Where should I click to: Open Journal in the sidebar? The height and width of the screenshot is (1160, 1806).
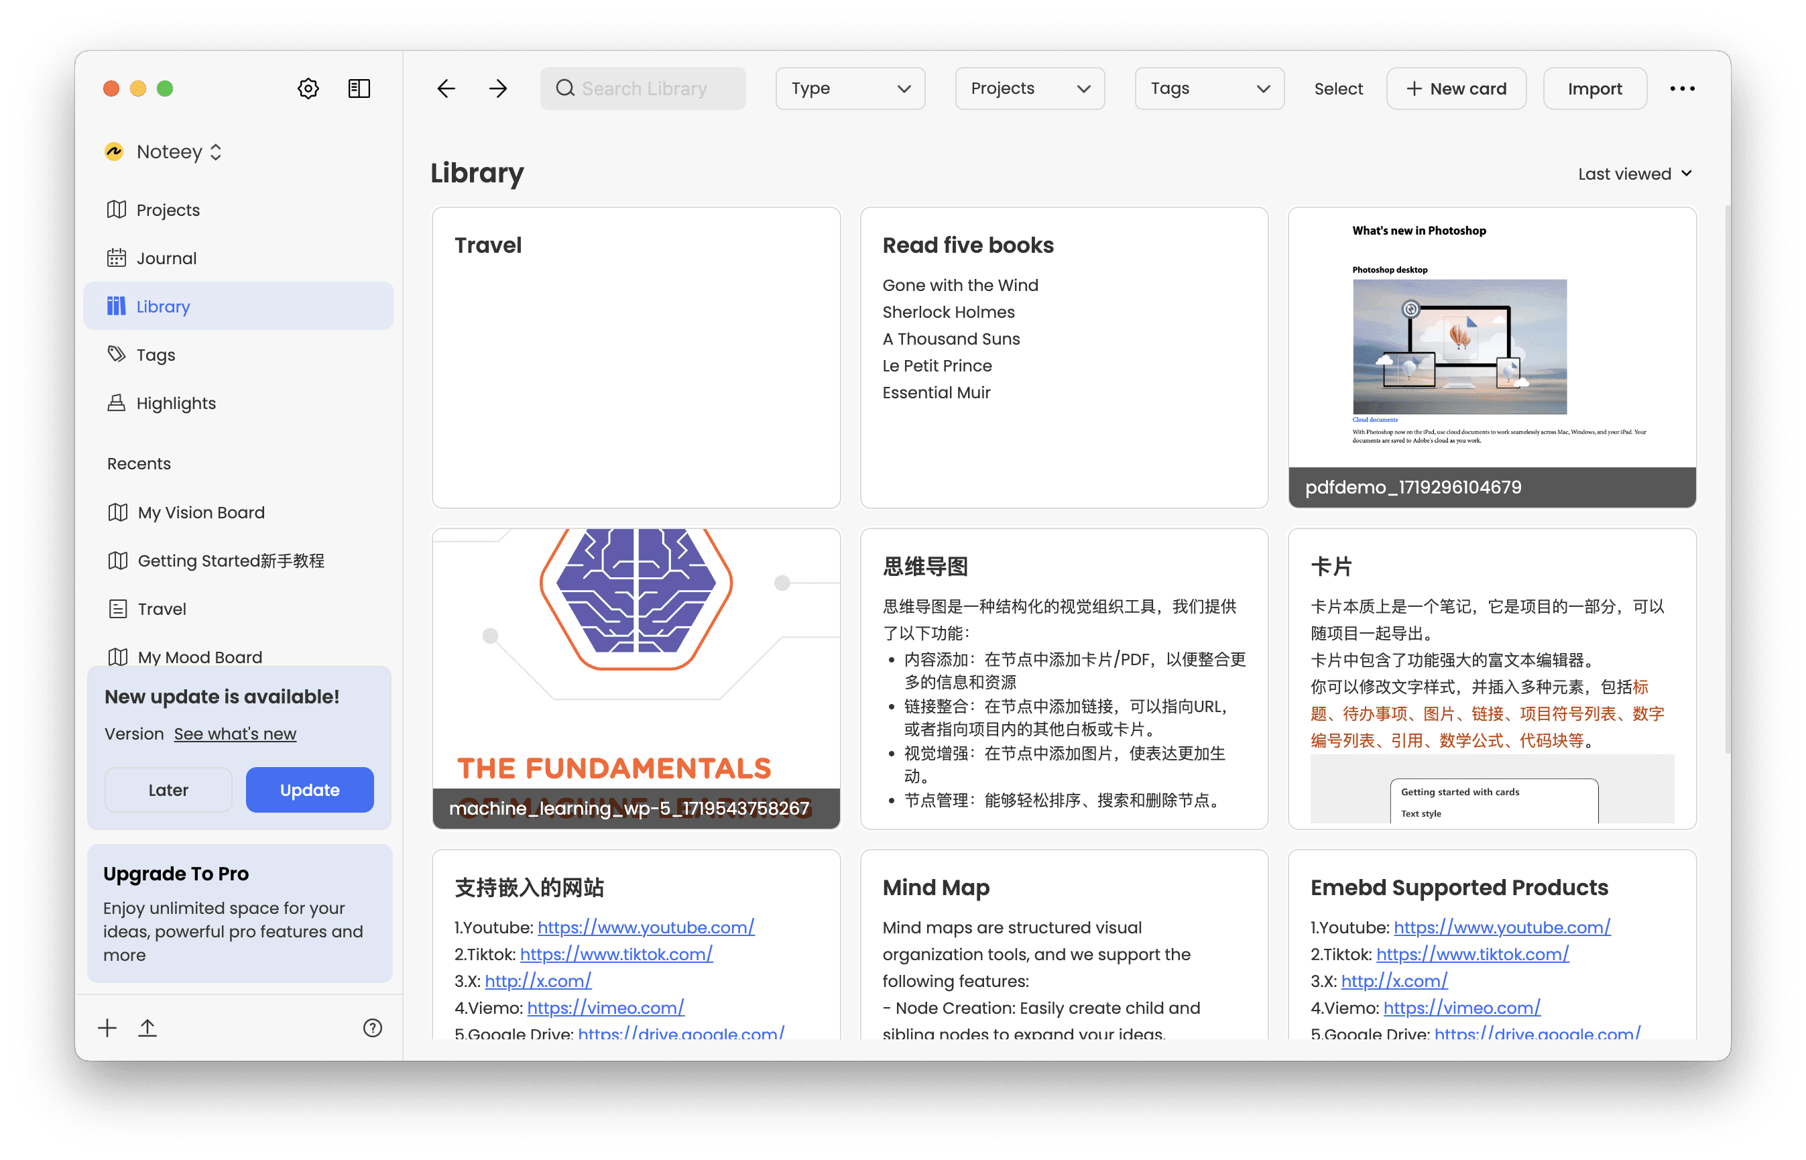239,257
